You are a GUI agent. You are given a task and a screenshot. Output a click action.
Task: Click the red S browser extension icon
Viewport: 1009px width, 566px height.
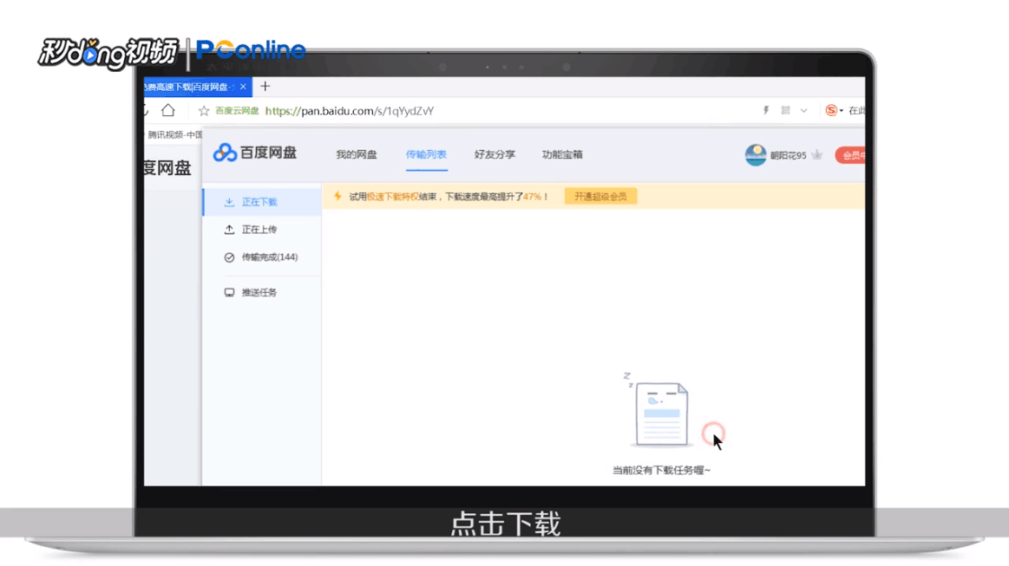(x=831, y=110)
